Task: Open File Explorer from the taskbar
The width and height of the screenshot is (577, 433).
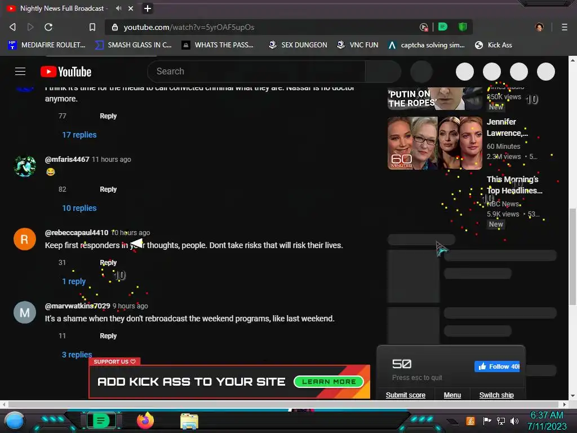Action: coord(189,421)
